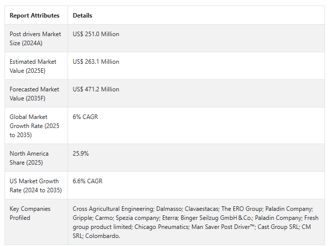The width and height of the screenshot is (328, 246).
Task: Select the US Market Growth Rate label
Action: tap(36, 186)
